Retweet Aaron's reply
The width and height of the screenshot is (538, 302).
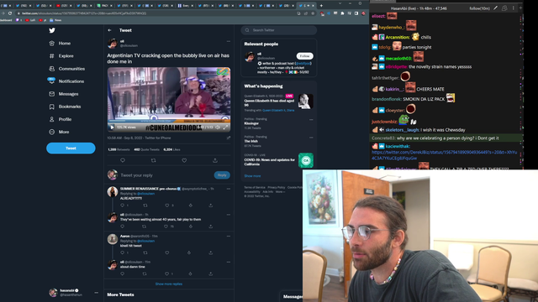(x=145, y=253)
